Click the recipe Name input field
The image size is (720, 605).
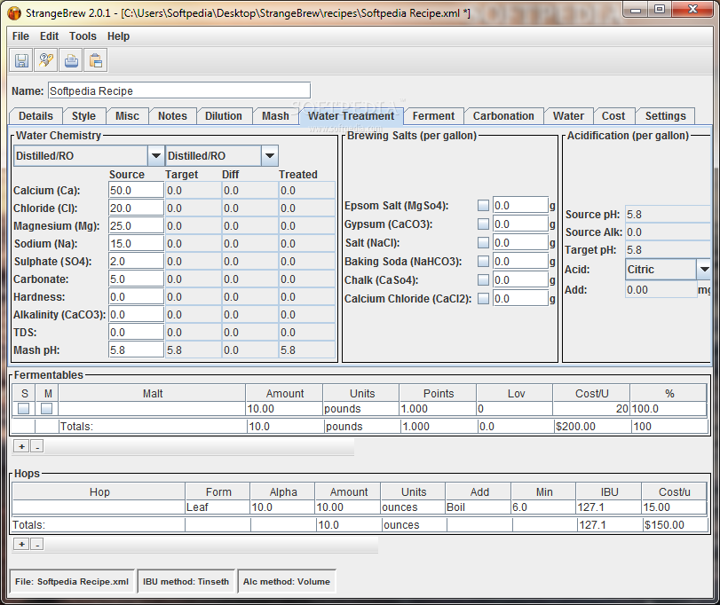coord(179,90)
